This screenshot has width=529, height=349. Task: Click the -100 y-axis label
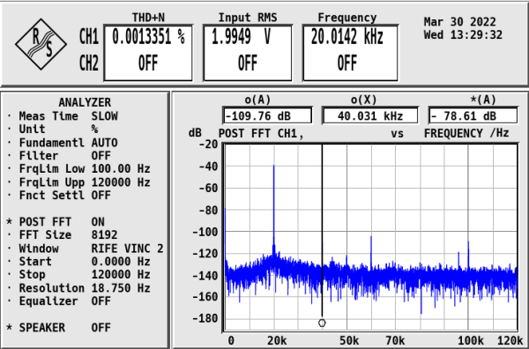[205, 232]
